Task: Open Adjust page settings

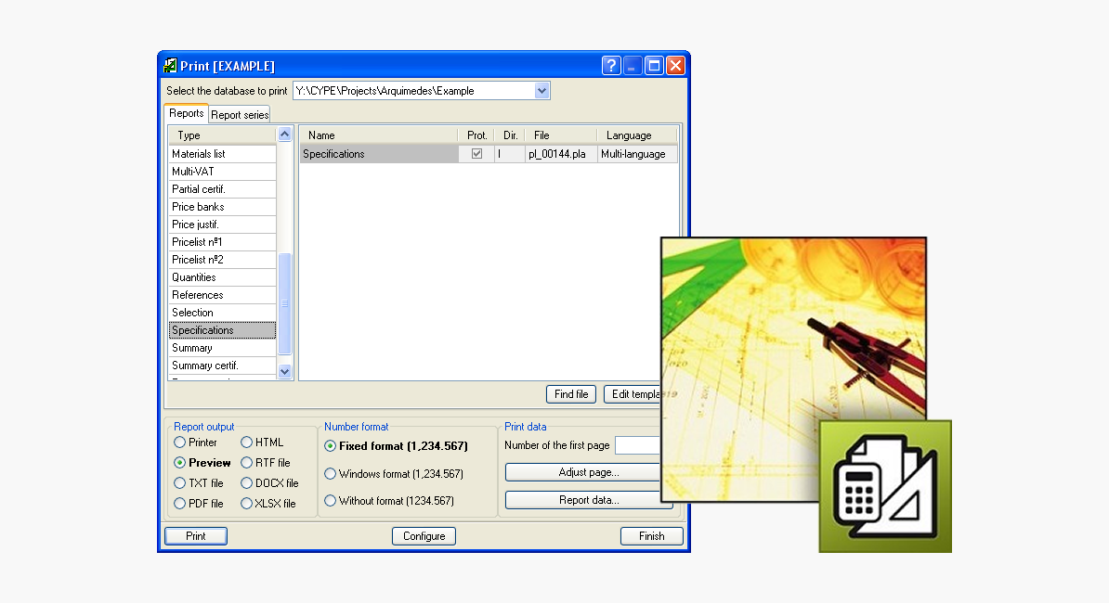Action: [x=582, y=472]
